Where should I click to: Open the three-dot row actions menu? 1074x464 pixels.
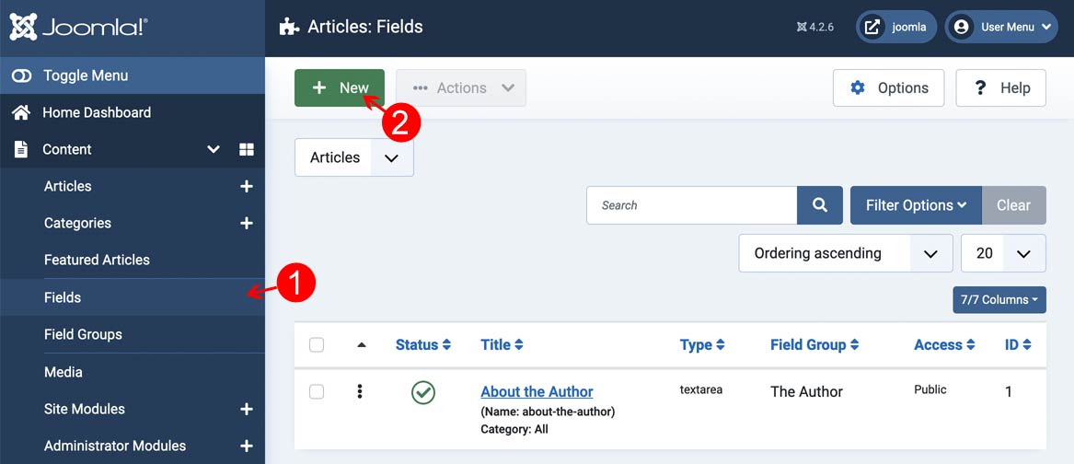pos(360,392)
